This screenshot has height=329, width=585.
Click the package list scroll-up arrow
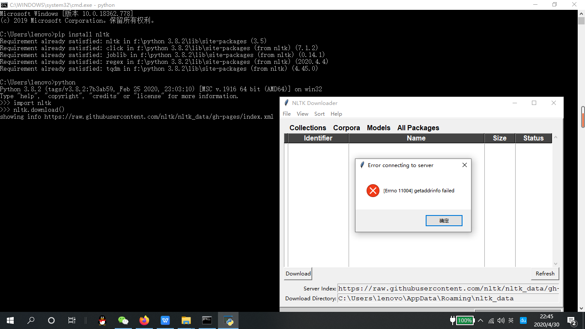[x=556, y=138]
